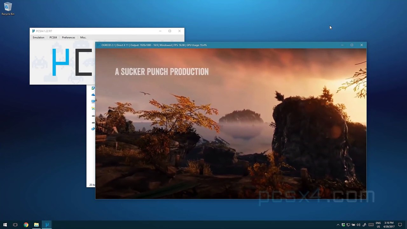This screenshot has width=407, height=229.
Task: Click the ENG US language indicator
Action: coord(378,225)
